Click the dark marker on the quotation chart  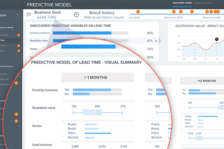point(217,39)
